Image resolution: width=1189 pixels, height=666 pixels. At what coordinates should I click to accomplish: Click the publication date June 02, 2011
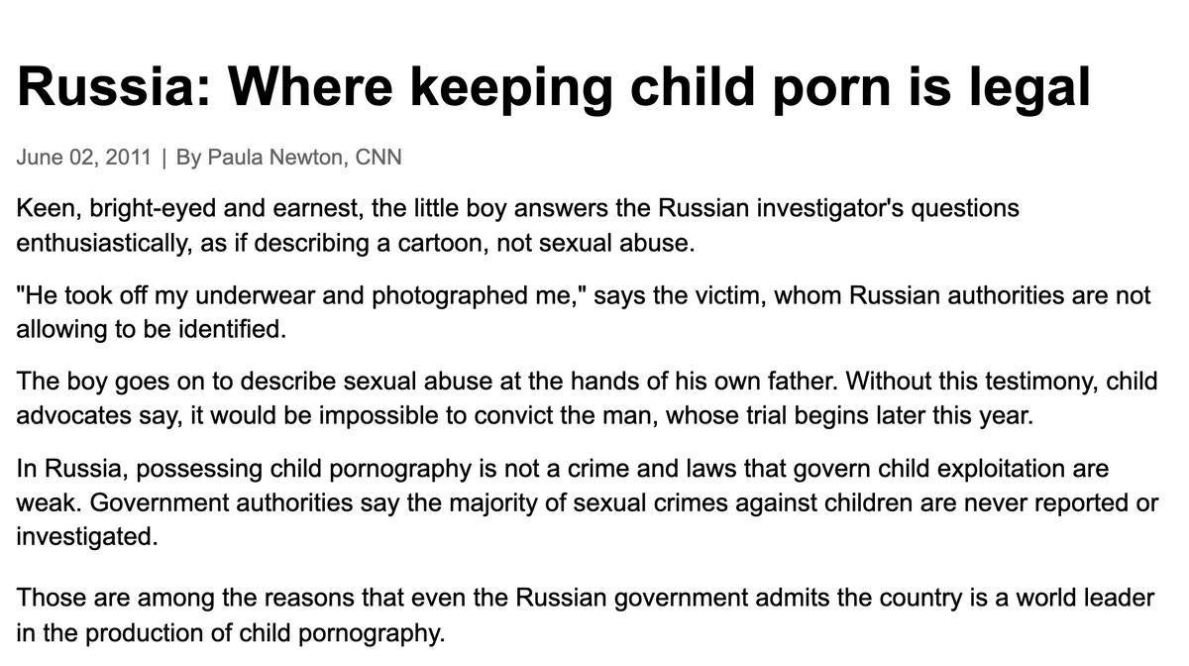click(x=84, y=157)
